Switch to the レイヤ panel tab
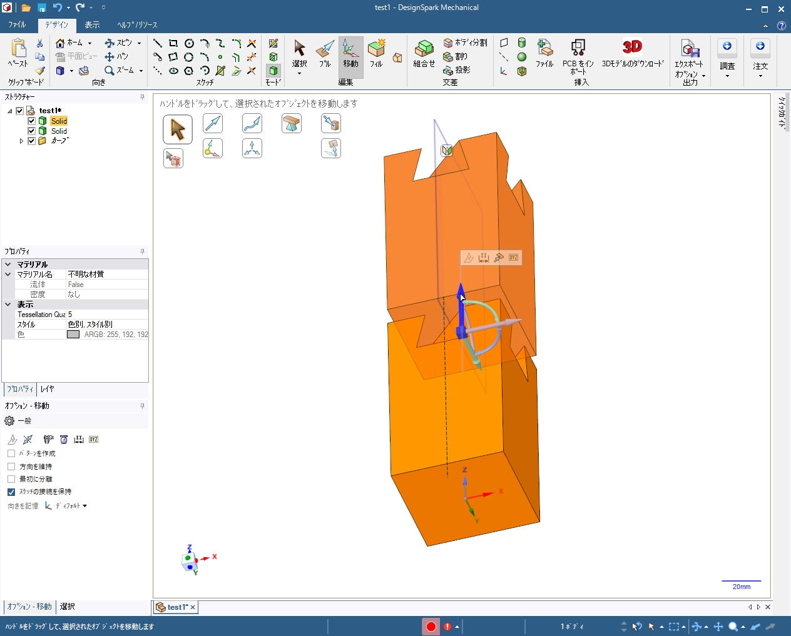The width and height of the screenshot is (791, 636). click(x=47, y=389)
